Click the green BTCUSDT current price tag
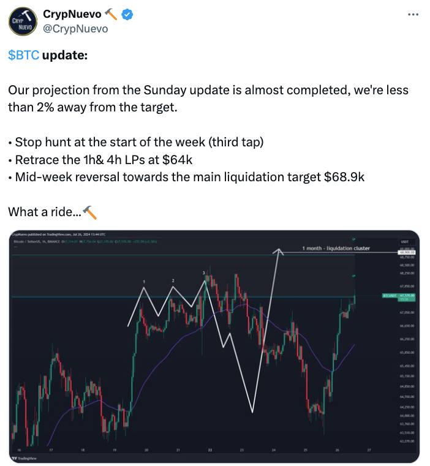Viewport: 430px width, 466px height. 399,297
